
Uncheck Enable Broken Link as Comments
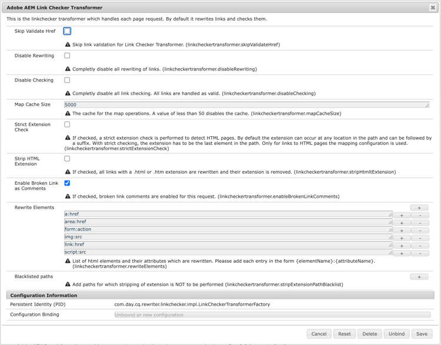[67, 183]
